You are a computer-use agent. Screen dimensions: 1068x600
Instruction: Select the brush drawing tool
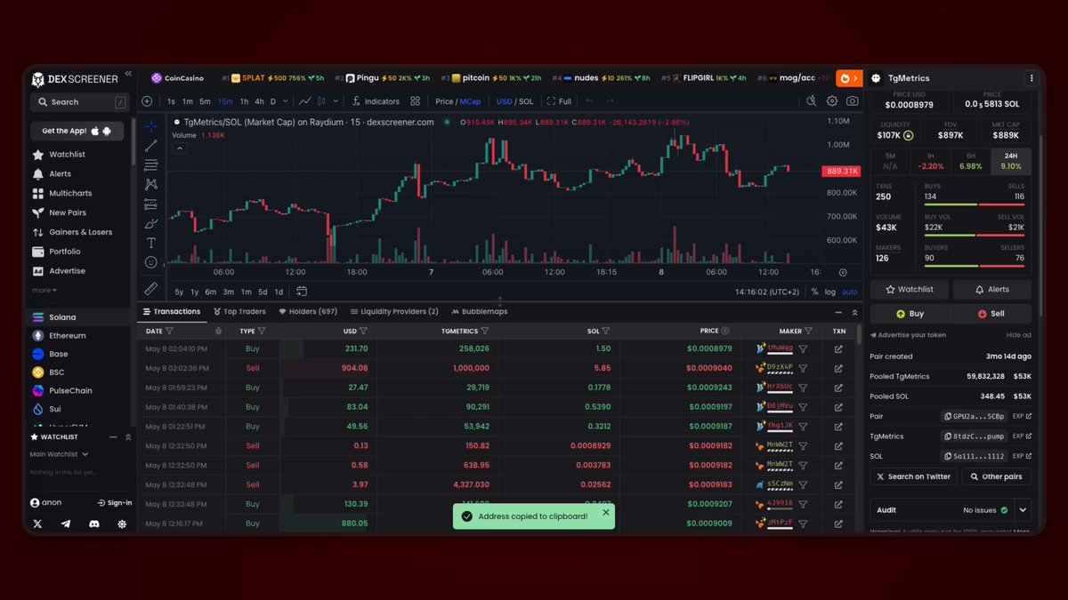[x=151, y=223]
